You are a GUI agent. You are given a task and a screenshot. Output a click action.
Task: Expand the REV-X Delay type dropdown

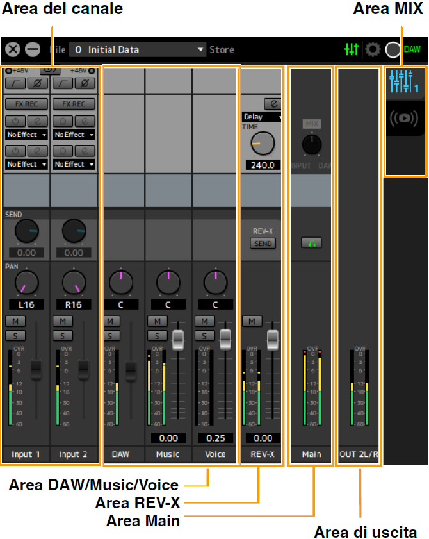point(263,117)
